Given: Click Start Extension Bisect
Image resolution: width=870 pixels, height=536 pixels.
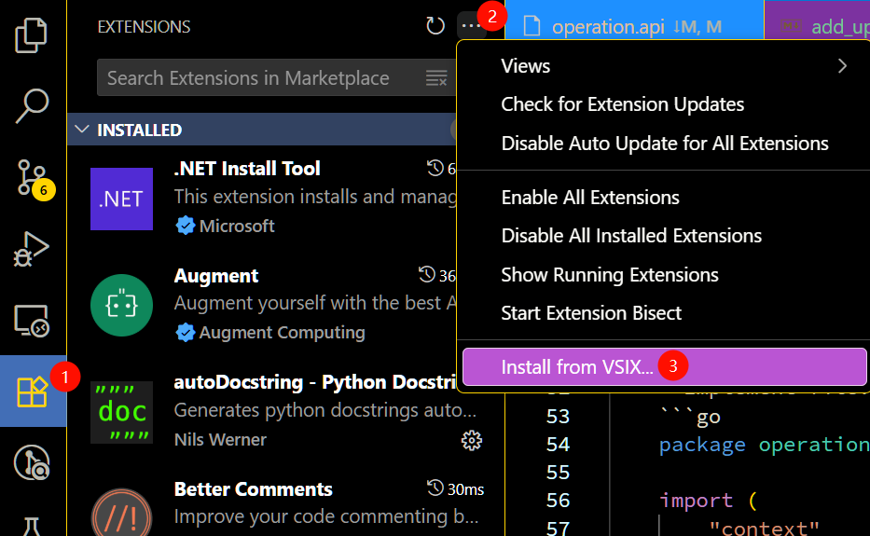Looking at the screenshot, I should [591, 313].
